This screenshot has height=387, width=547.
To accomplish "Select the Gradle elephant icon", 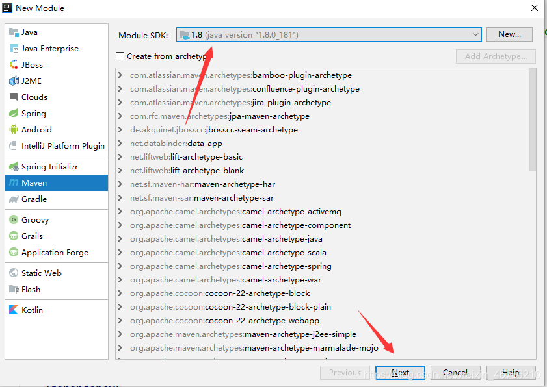I will click(14, 199).
